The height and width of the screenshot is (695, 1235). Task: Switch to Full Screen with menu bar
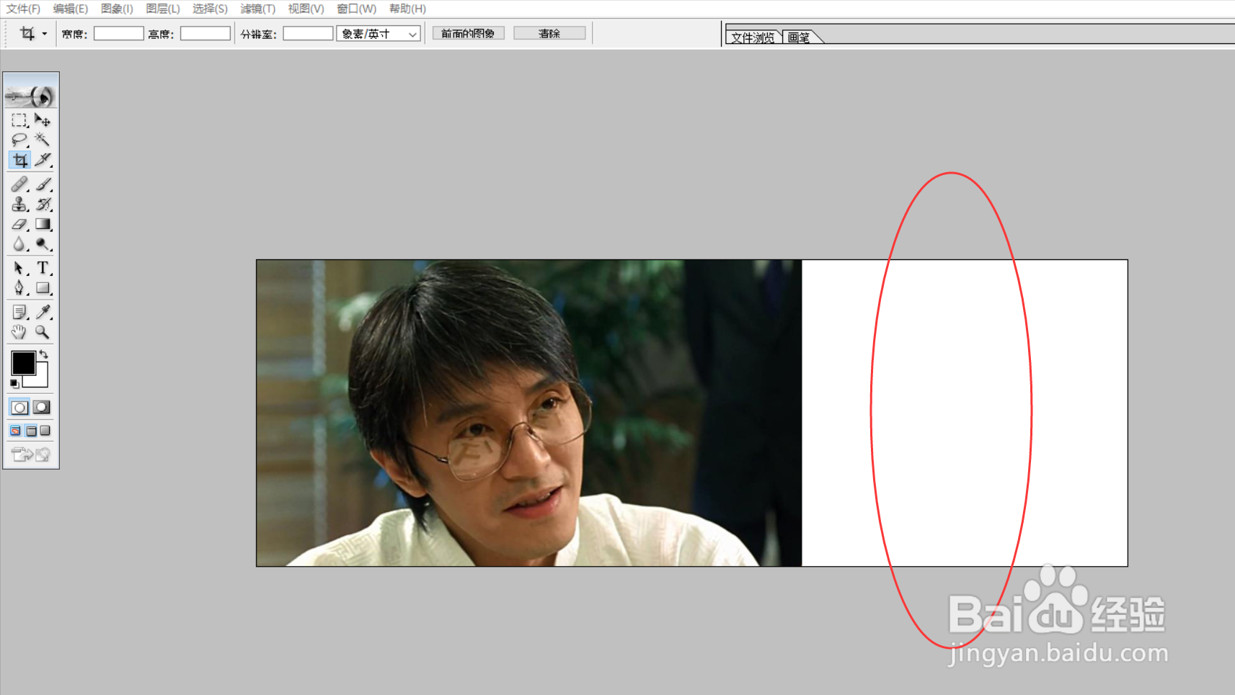tap(31, 431)
